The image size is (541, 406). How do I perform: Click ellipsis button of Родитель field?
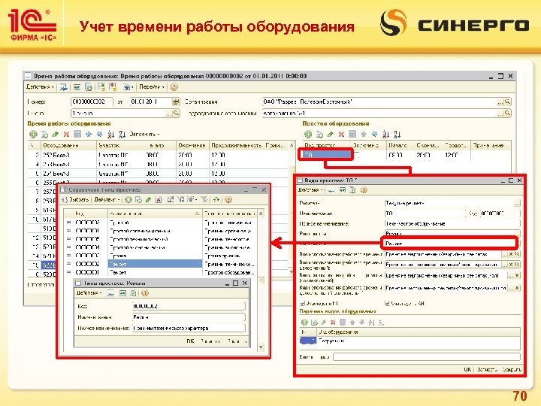tap(516, 203)
